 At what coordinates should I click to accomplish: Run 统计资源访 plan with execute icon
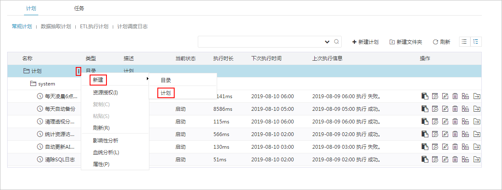[435, 134]
